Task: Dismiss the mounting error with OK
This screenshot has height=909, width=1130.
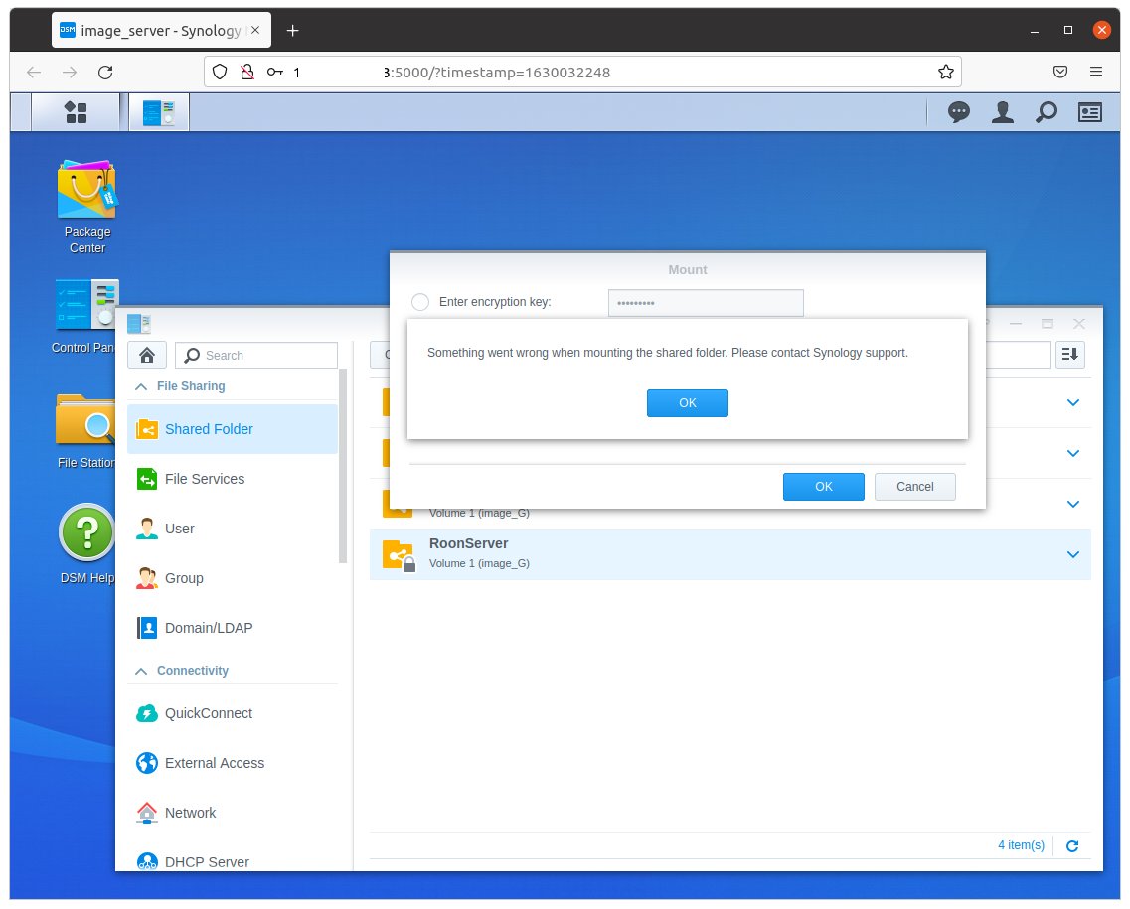Action: [x=688, y=403]
